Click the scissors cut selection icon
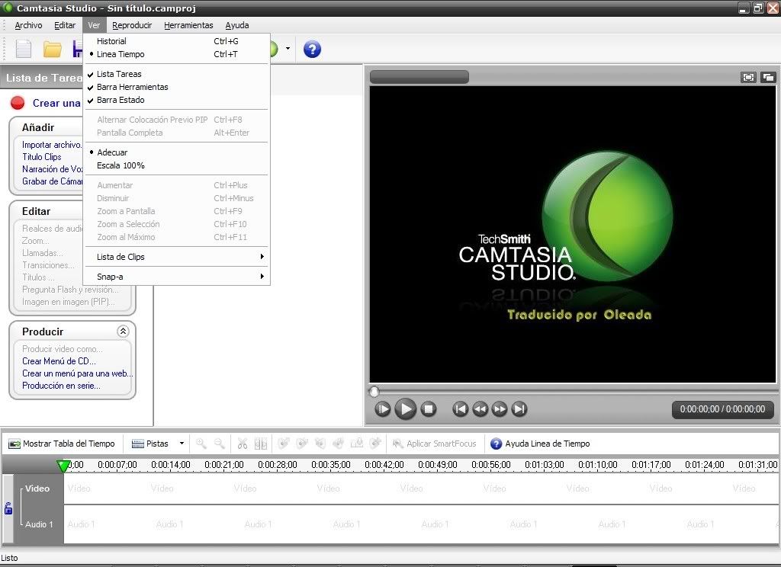Screen dimensions: 781x567 click(243, 444)
